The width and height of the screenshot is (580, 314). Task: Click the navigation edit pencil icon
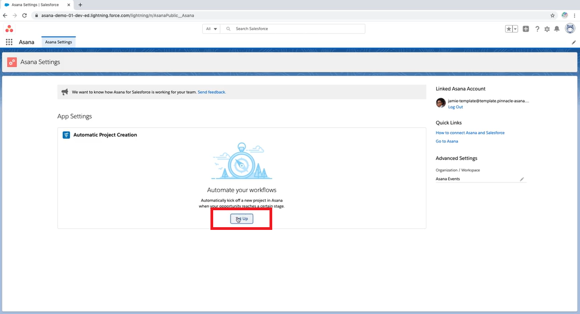pos(573,42)
